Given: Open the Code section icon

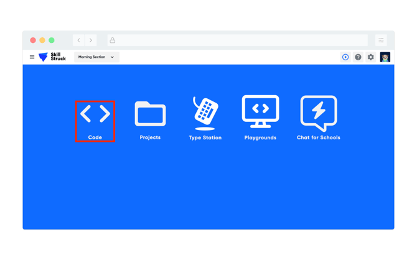Looking at the screenshot, I should click(x=95, y=114).
